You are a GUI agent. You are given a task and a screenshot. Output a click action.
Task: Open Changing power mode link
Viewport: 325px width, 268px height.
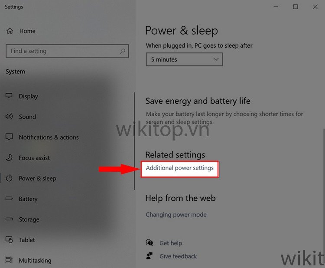(x=176, y=215)
